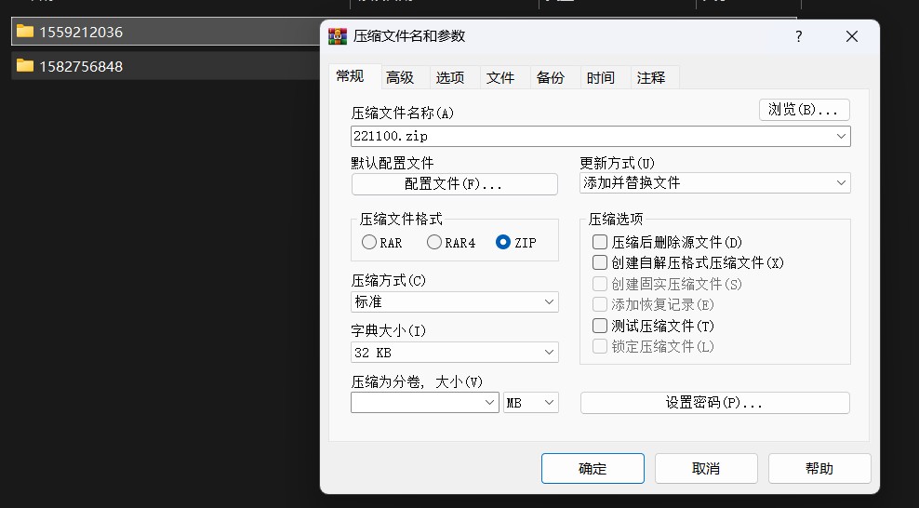
Task: Expand the MB volume unit dropdown
Action: [531, 403]
